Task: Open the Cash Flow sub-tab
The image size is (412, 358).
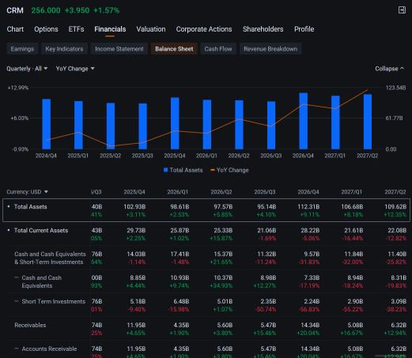Action: point(218,49)
